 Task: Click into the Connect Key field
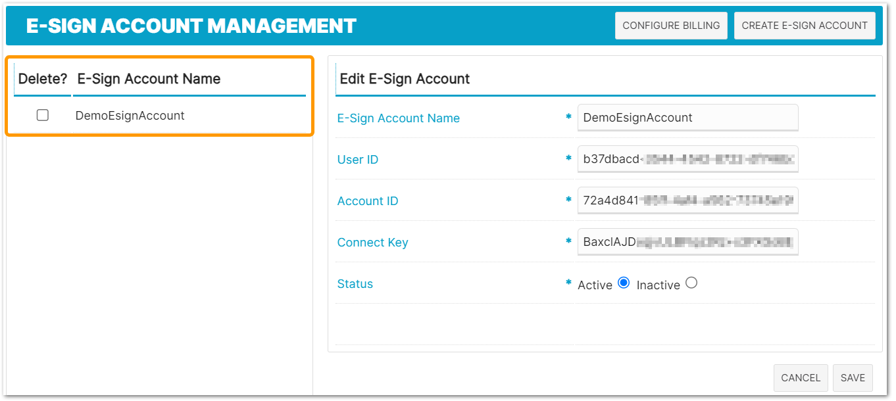click(x=687, y=242)
